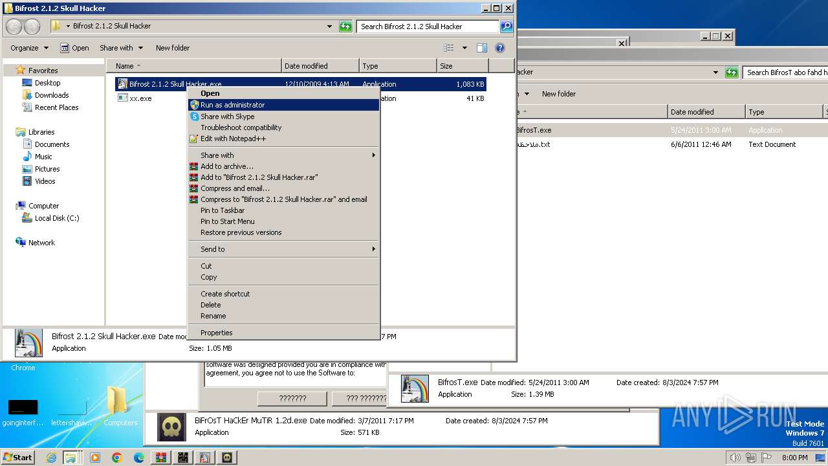The width and height of the screenshot is (828, 466).
Task: Toggle the preview pane icon
Action: point(481,48)
